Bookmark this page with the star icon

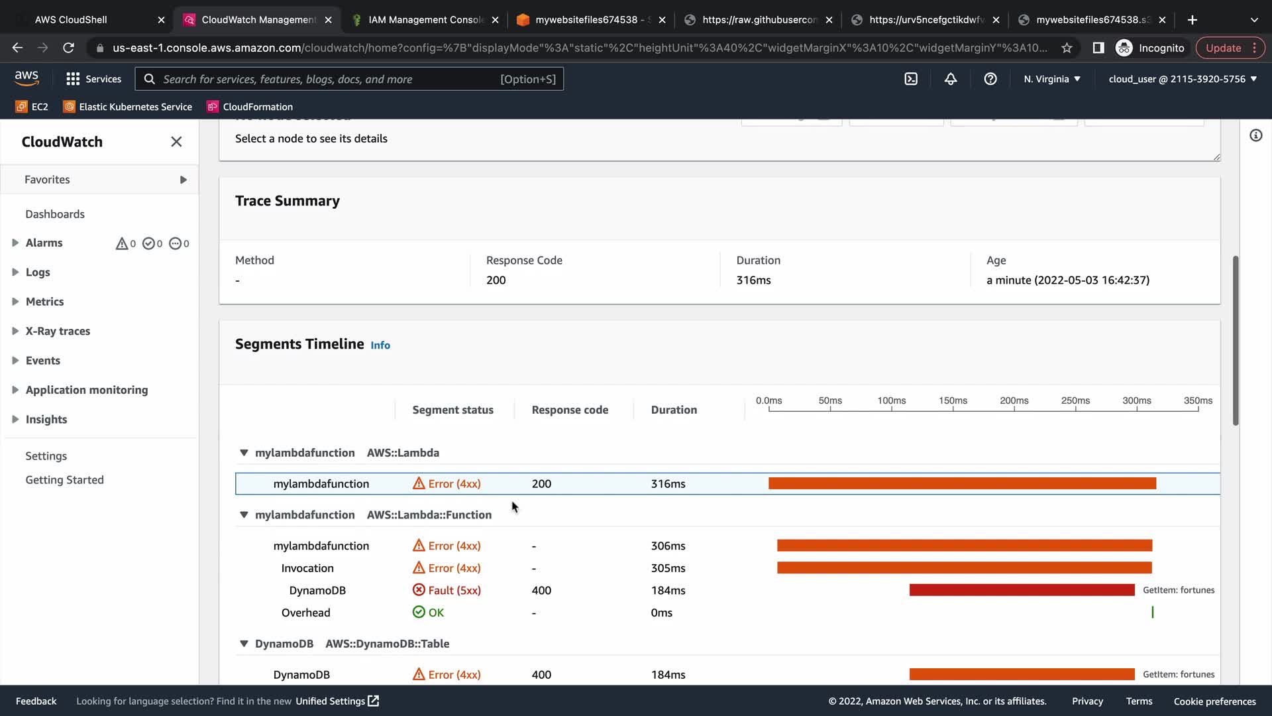(x=1067, y=48)
